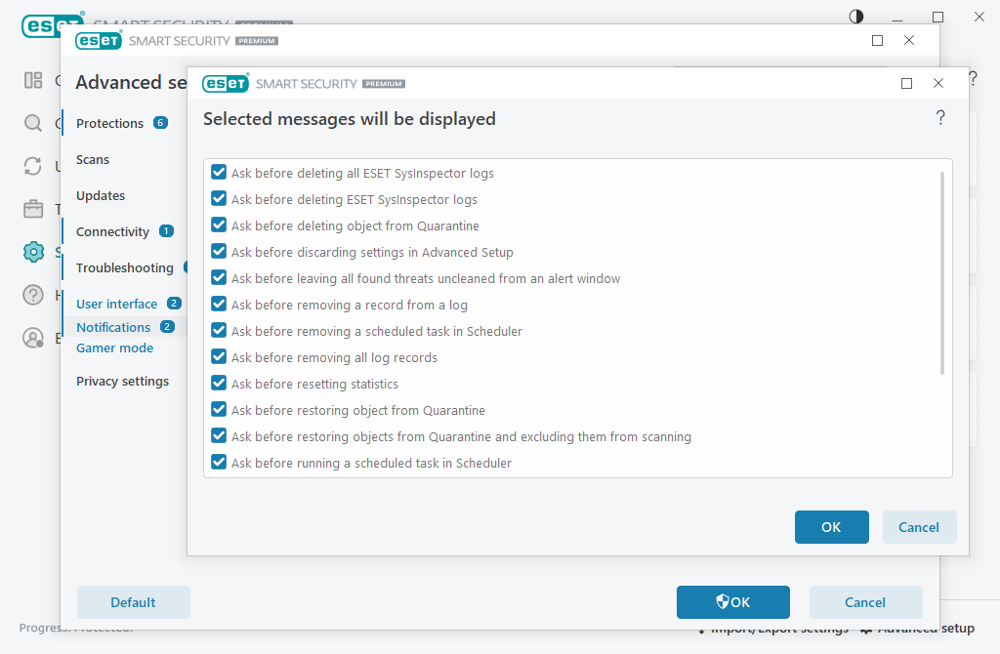Open the Help question mark circle icon
The height and width of the screenshot is (654, 1000).
tap(33, 295)
